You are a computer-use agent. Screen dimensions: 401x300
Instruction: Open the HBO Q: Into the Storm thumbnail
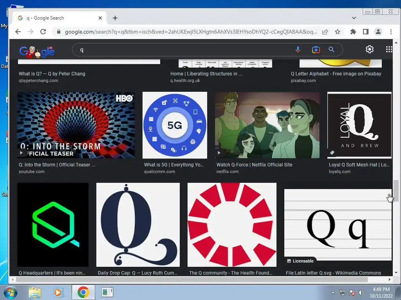pyautogui.click(x=76, y=125)
